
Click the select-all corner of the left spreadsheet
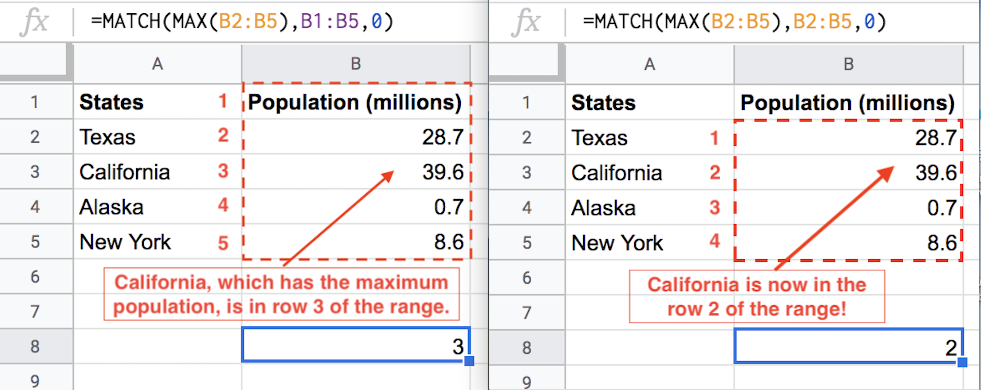coord(36,62)
